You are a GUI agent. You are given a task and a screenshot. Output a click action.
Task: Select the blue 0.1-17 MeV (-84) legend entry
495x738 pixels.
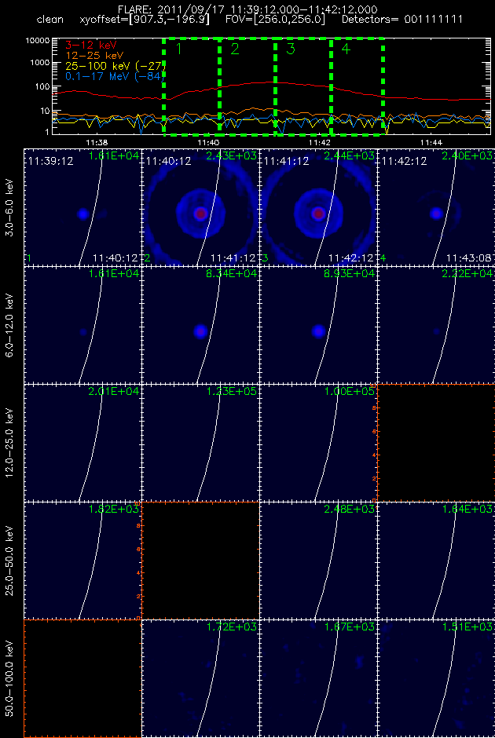[115, 76]
